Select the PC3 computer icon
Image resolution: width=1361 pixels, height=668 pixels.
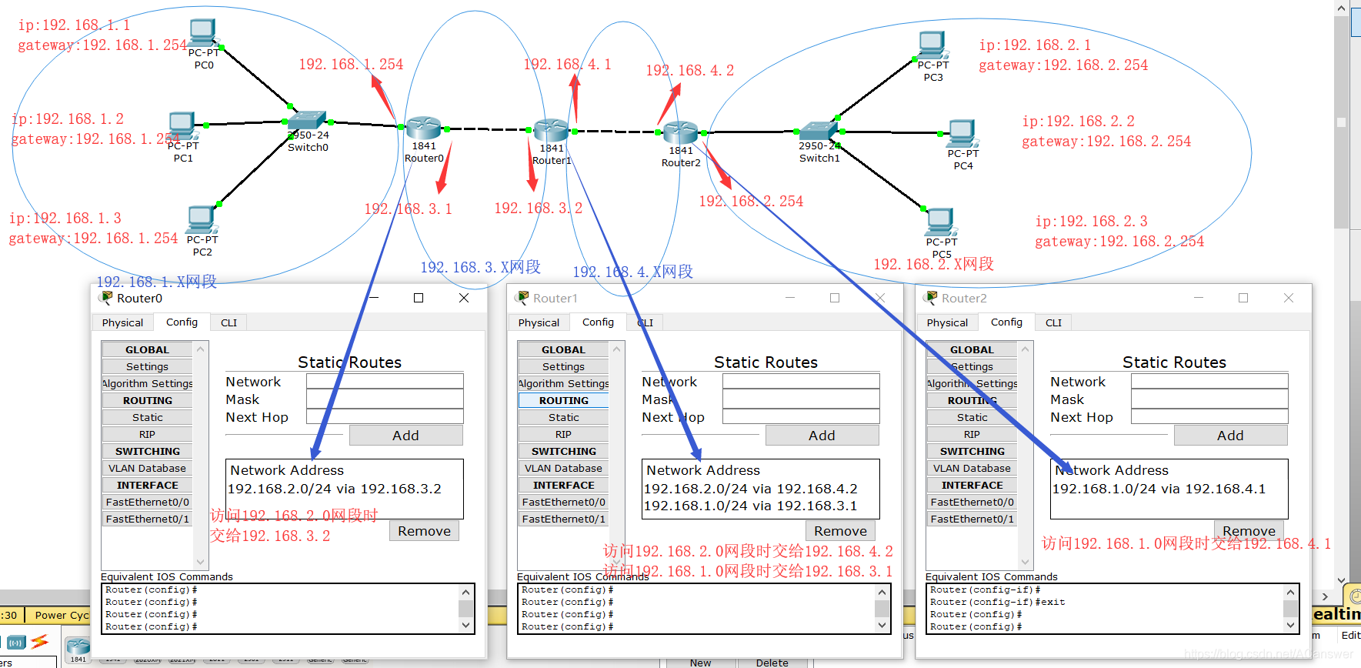[932, 45]
